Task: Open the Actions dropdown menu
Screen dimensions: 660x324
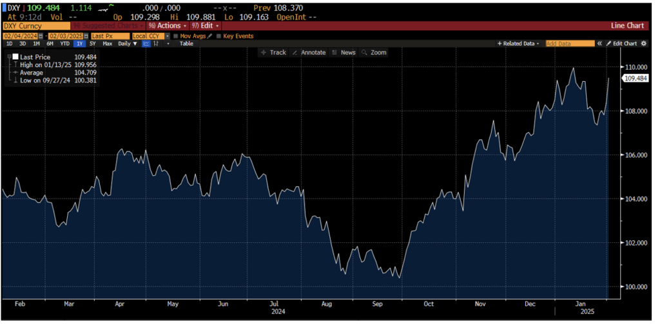Action: click(168, 26)
